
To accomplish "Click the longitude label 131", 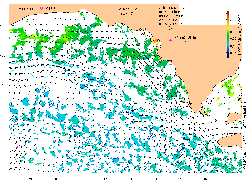I will pyautogui.click(x=79, y=179).
